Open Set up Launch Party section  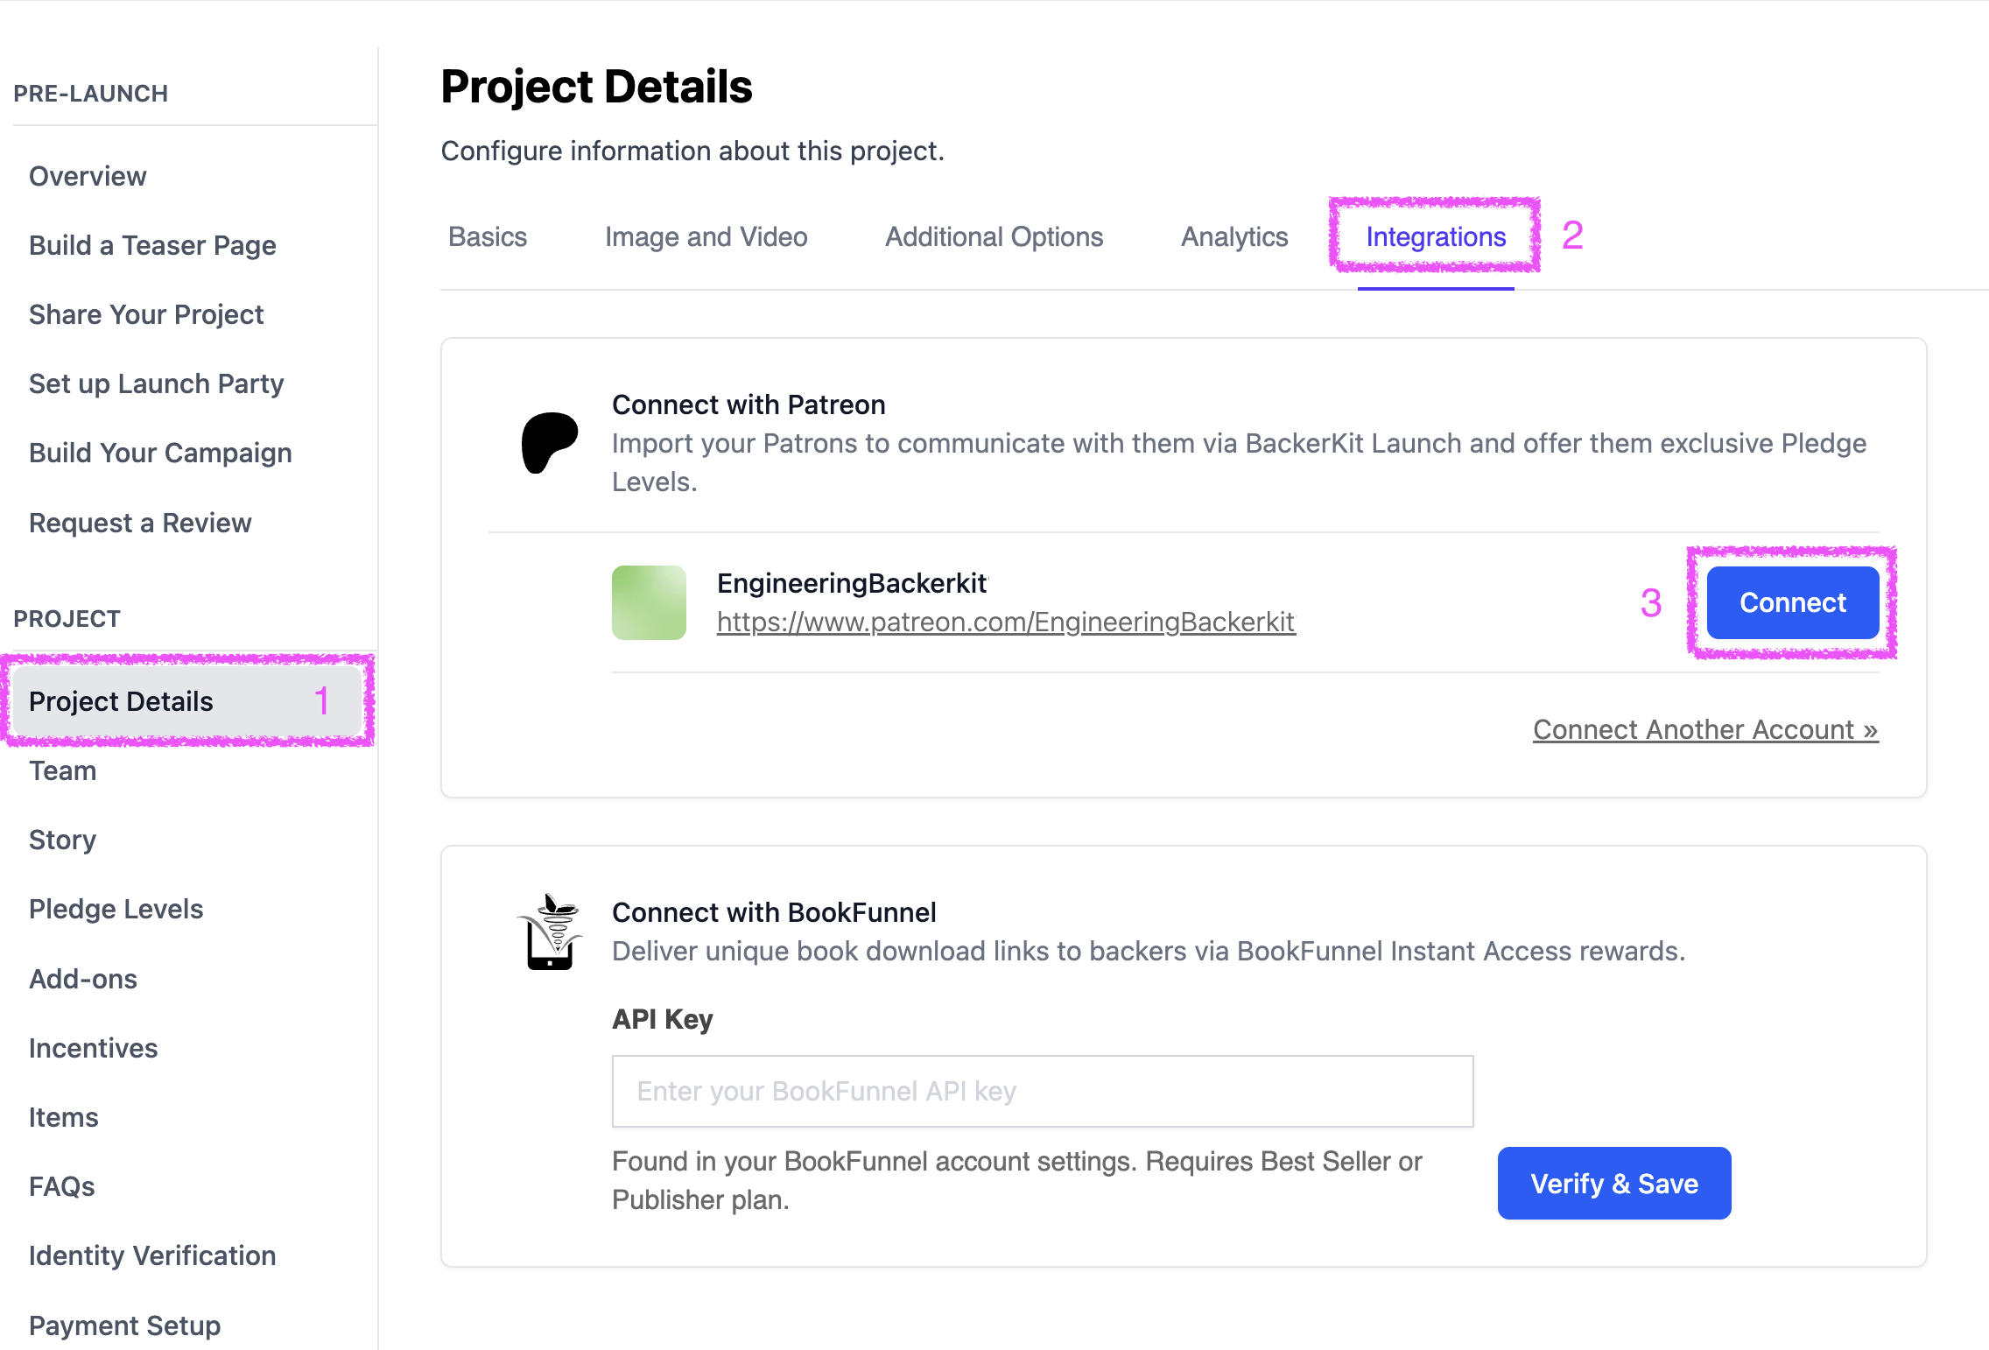pos(156,383)
